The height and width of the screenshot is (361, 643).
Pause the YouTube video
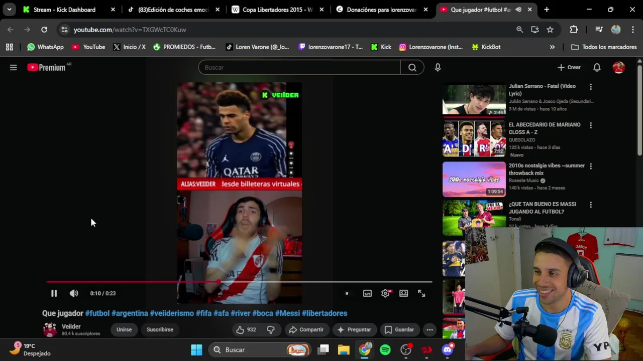click(54, 293)
